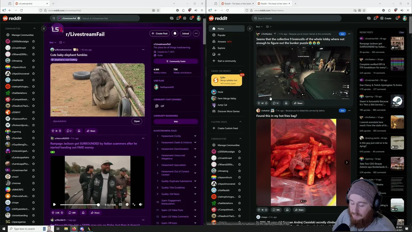Image resolution: width=412 pixels, height=232 pixels.
Task: Favorite r/memes star in left window
Action: (x=33, y=183)
